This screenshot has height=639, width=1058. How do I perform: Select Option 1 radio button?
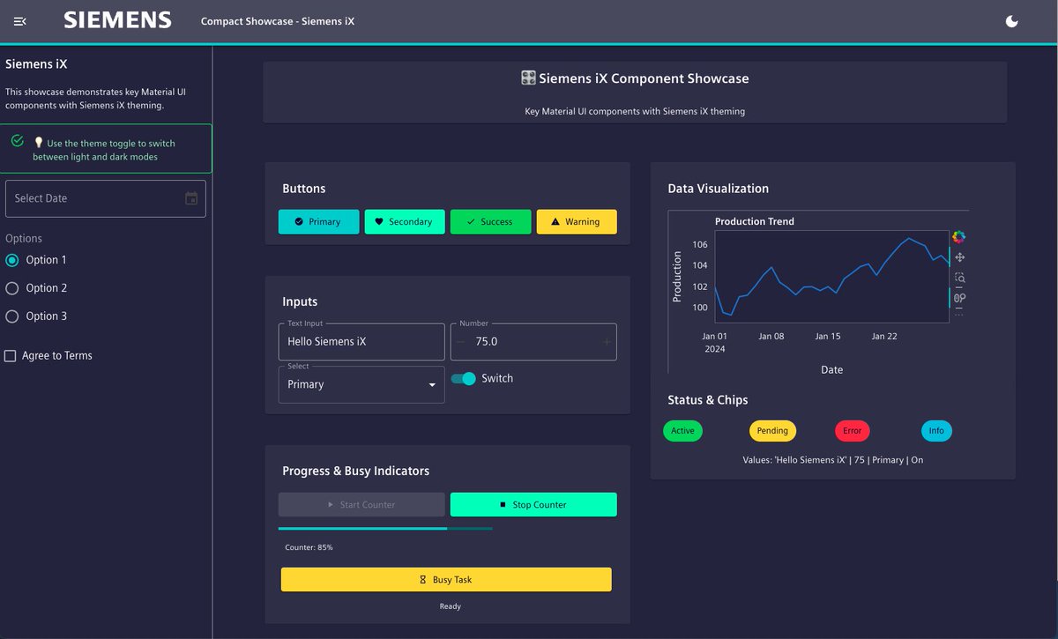coord(12,260)
